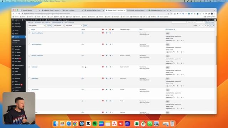Image resolution: width=228 pixels, height=128 pixels.
Task: Click the page's vertical scrollbar
Action: pos(216,50)
